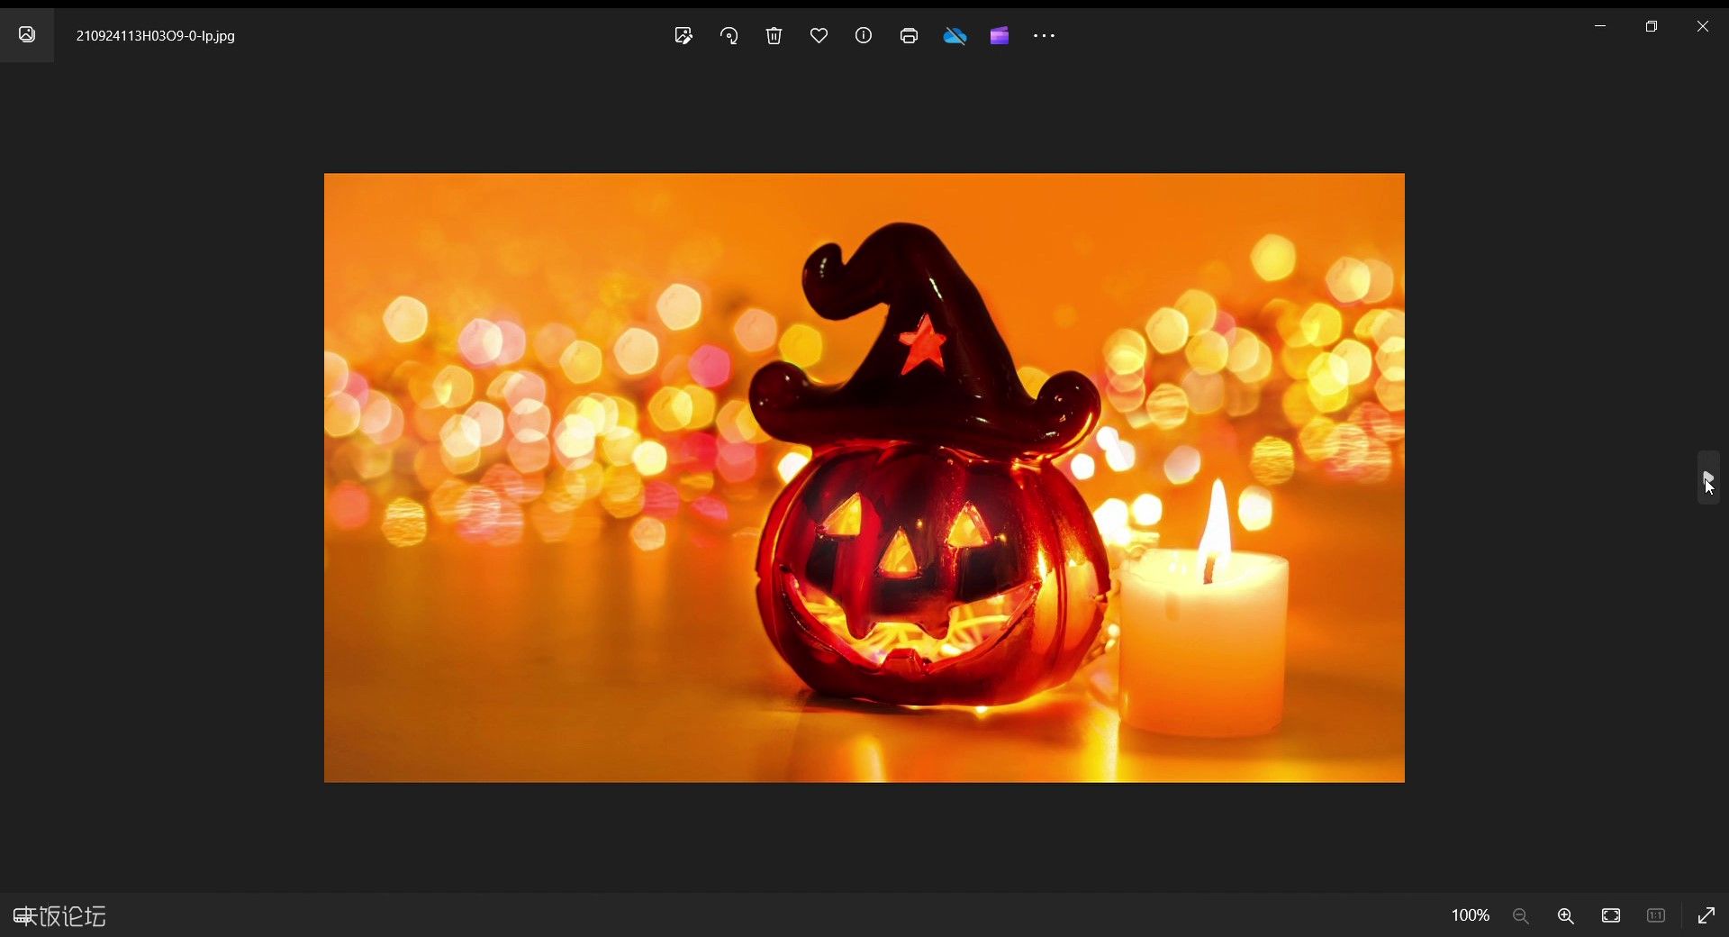This screenshot has height=937, width=1729.
Task: Open Clipchamp video editor icon
Action: pyautogui.click(x=1000, y=36)
